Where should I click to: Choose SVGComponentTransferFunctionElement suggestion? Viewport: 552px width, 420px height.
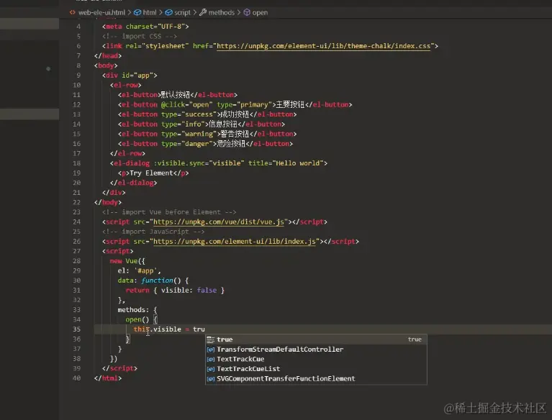pyautogui.click(x=316, y=379)
